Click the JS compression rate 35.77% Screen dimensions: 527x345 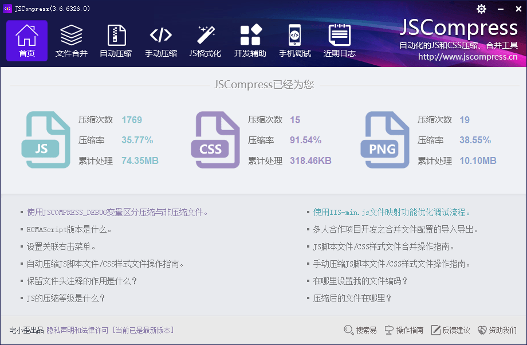click(137, 140)
